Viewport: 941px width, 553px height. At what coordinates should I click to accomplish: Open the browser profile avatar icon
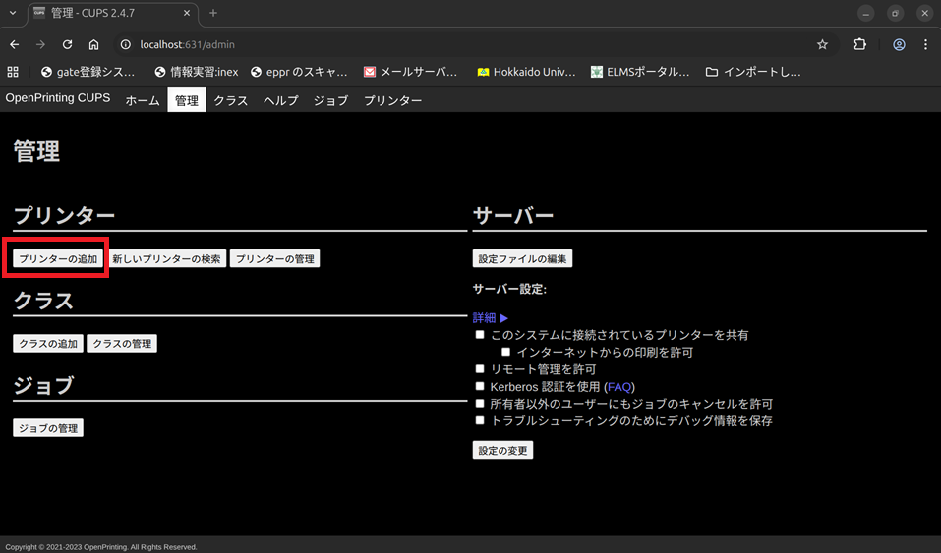899,44
